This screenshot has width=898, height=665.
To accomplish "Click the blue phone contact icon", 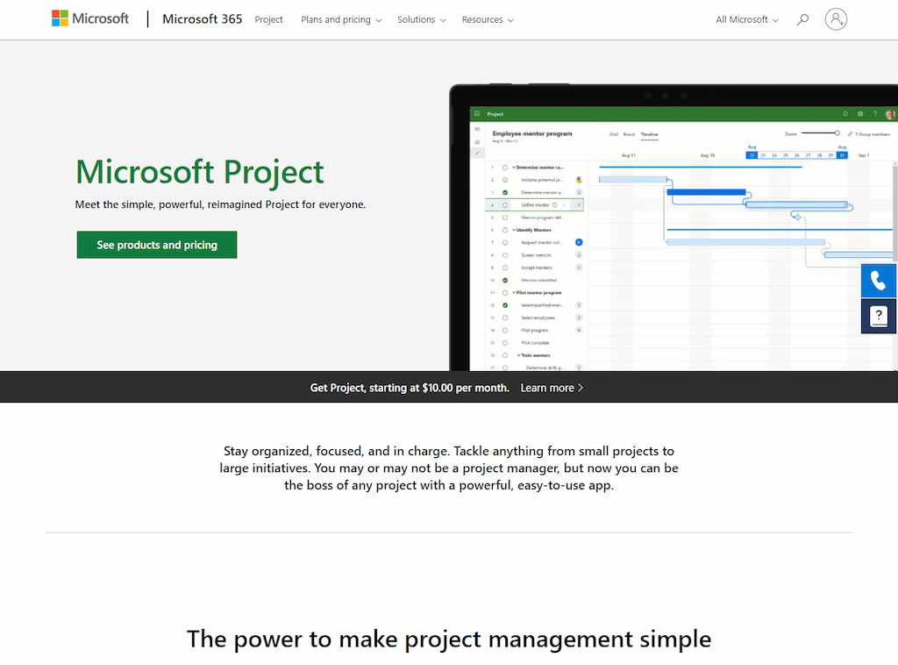I will tap(879, 281).
